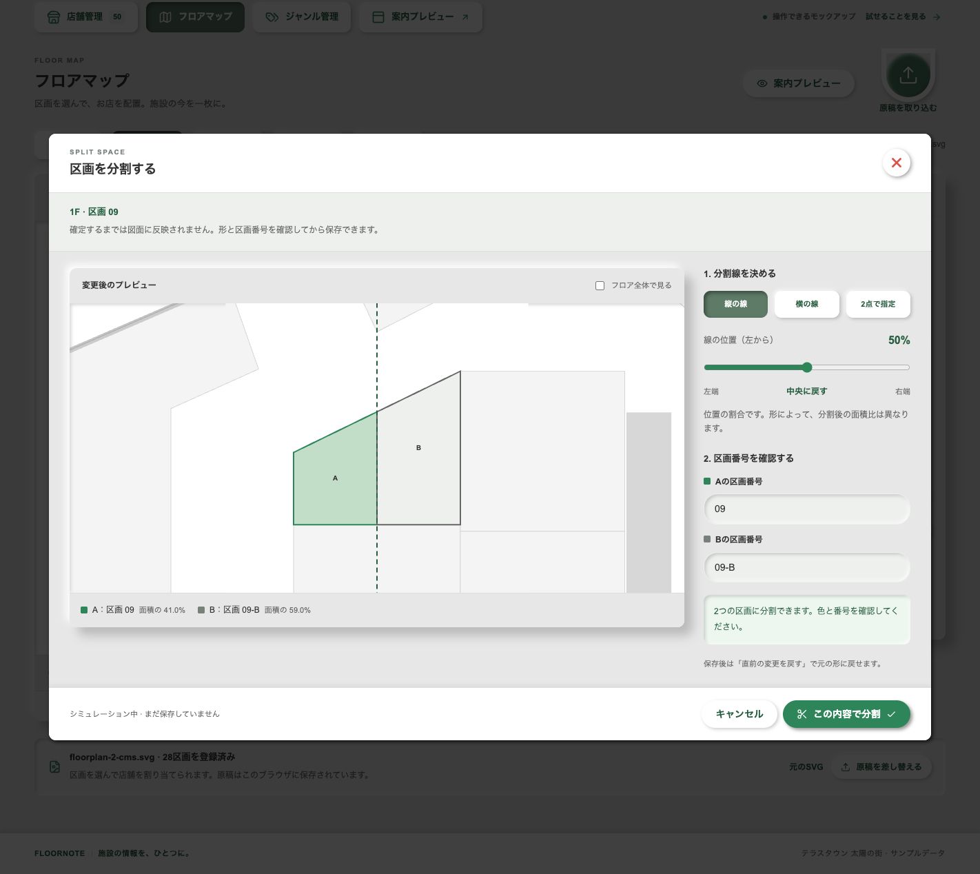The width and height of the screenshot is (980, 874).
Task: Click the line position slider handle
Action: pyautogui.click(x=807, y=367)
